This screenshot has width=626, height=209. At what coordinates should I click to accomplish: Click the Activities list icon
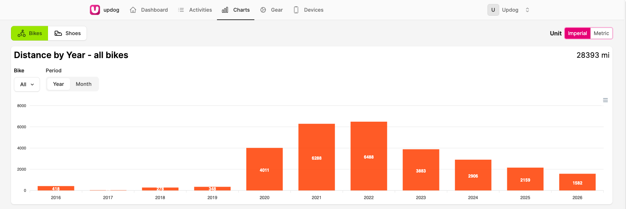(181, 10)
